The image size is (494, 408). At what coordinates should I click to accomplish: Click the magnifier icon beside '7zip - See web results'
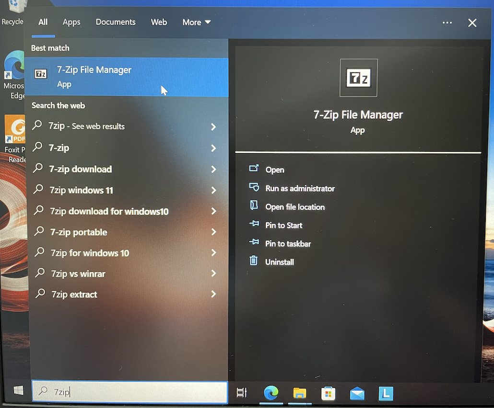coord(37,125)
